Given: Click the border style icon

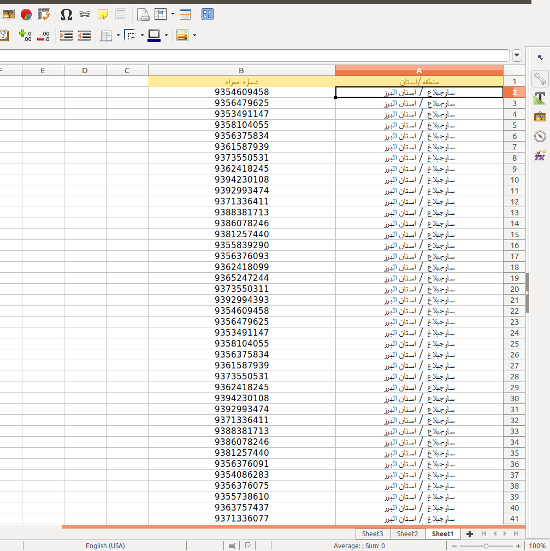Looking at the screenshot, I should tap(131, 36).
